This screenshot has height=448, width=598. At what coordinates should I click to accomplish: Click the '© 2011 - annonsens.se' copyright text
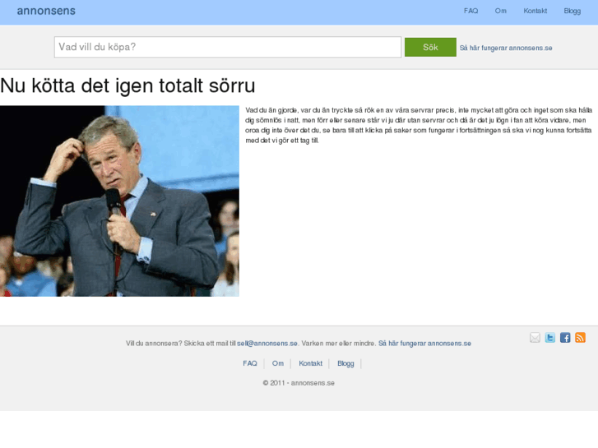(299, 383)
